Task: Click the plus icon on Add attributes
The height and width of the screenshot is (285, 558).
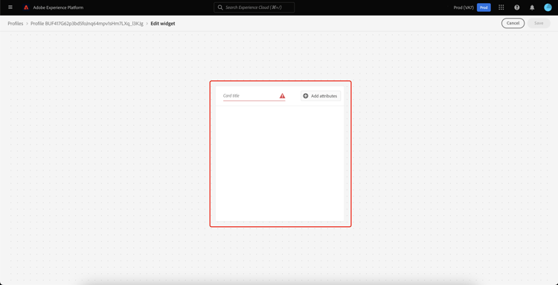Action: pyautogui.click(x=306, y=96)
